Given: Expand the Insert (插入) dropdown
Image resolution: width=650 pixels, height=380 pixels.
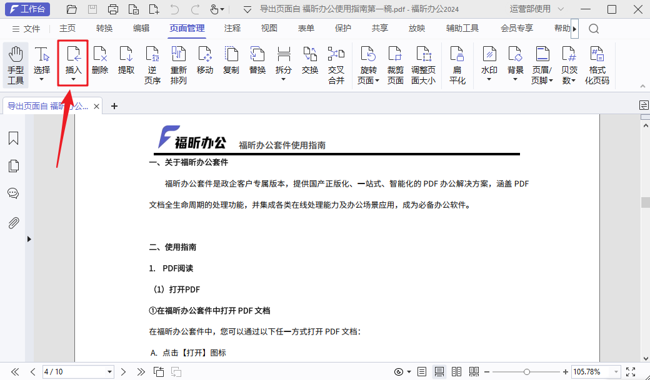Looking at the screenshot, I should (x=73, y=79).
